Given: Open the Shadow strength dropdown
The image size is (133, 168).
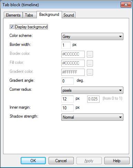Looking at the screenshot, I should click(92, 117).
